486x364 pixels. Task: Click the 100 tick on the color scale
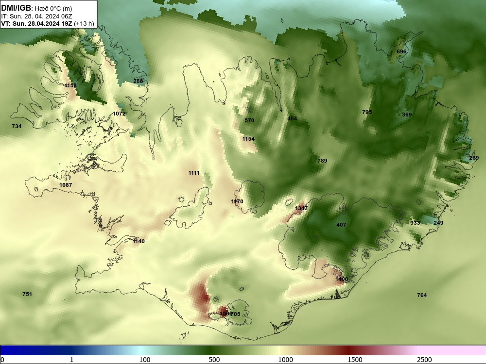coord(145,360)
